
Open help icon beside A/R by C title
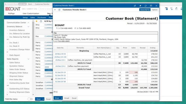pyautogui.click(x=41, y=21)
